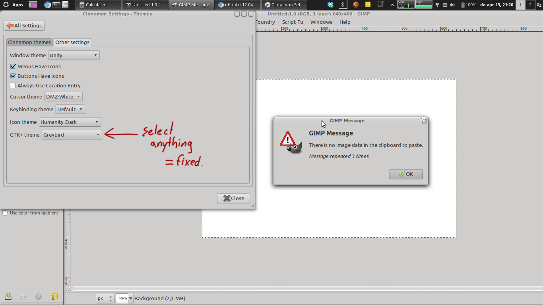Screen dimensions: 543x305
Task: Click the battery indicator at 100%
Action: [x=469, y=5]
